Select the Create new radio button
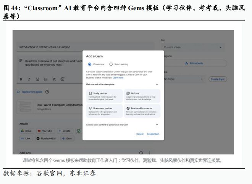252x184 pixels. point(90,64)
